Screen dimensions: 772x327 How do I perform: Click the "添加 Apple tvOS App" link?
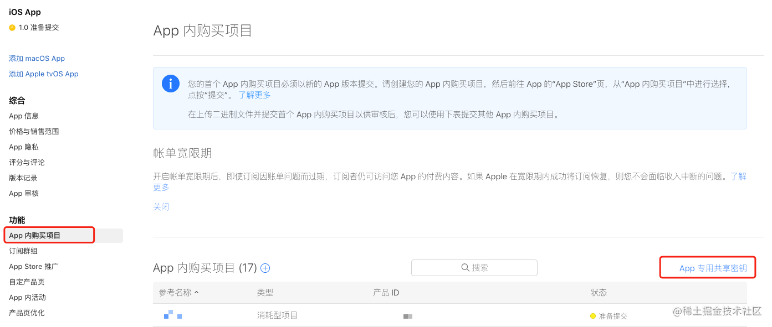[x=43, y=74]
